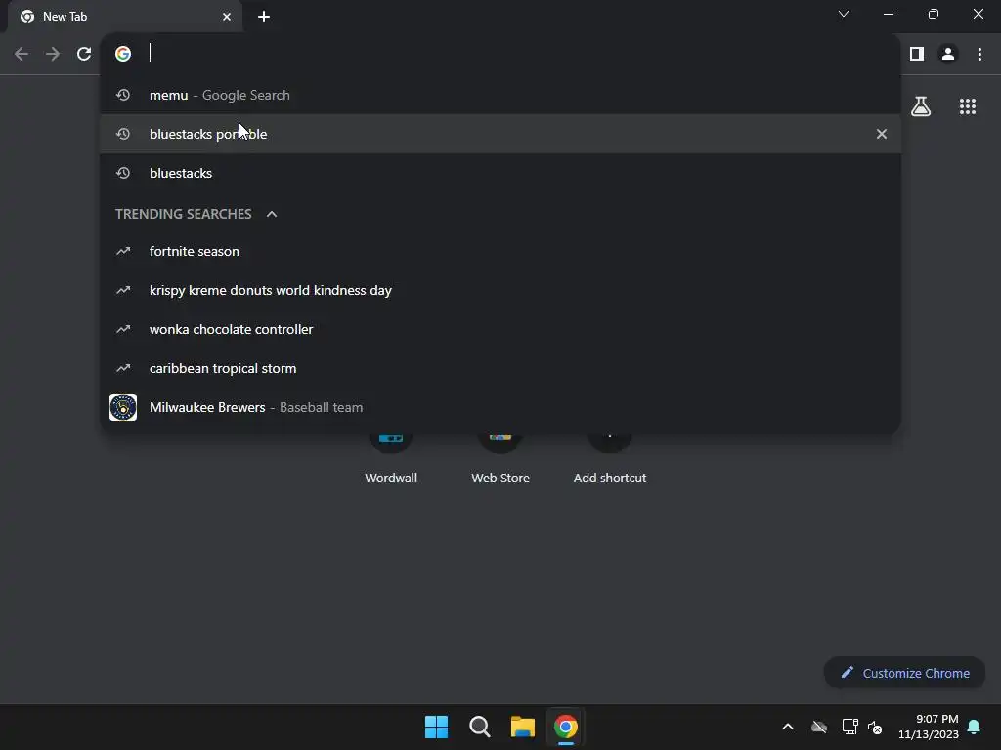Open the Google apps grid icon
The height and width of the screenshot is (750, 1001).
967,105
